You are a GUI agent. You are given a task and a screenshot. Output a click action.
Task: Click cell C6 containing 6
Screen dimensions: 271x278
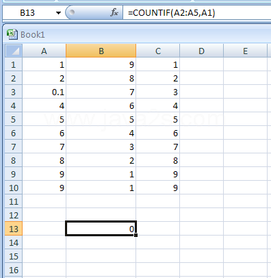click(158, 133)
